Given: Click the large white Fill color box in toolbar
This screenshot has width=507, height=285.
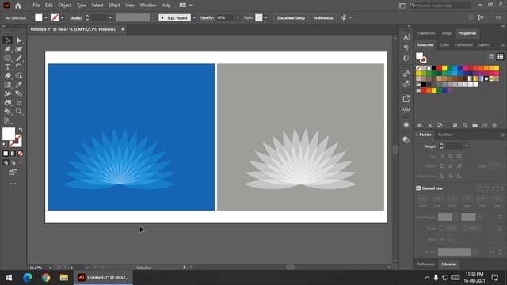Looking at the screenshot, I should [x=9, y=134].
